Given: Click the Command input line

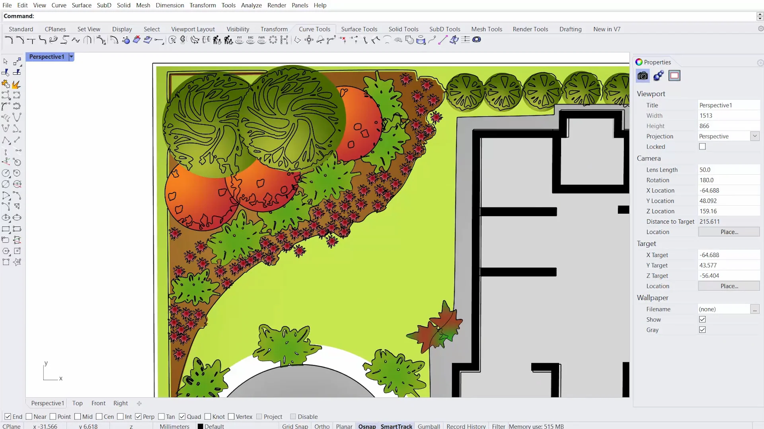Looking at the screenshot, I should click(378, 16).
